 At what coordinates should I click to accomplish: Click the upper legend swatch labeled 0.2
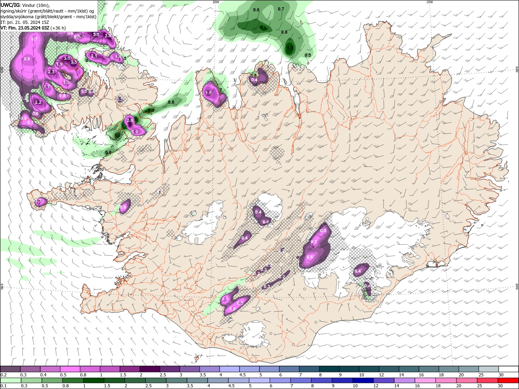(10, 369)
